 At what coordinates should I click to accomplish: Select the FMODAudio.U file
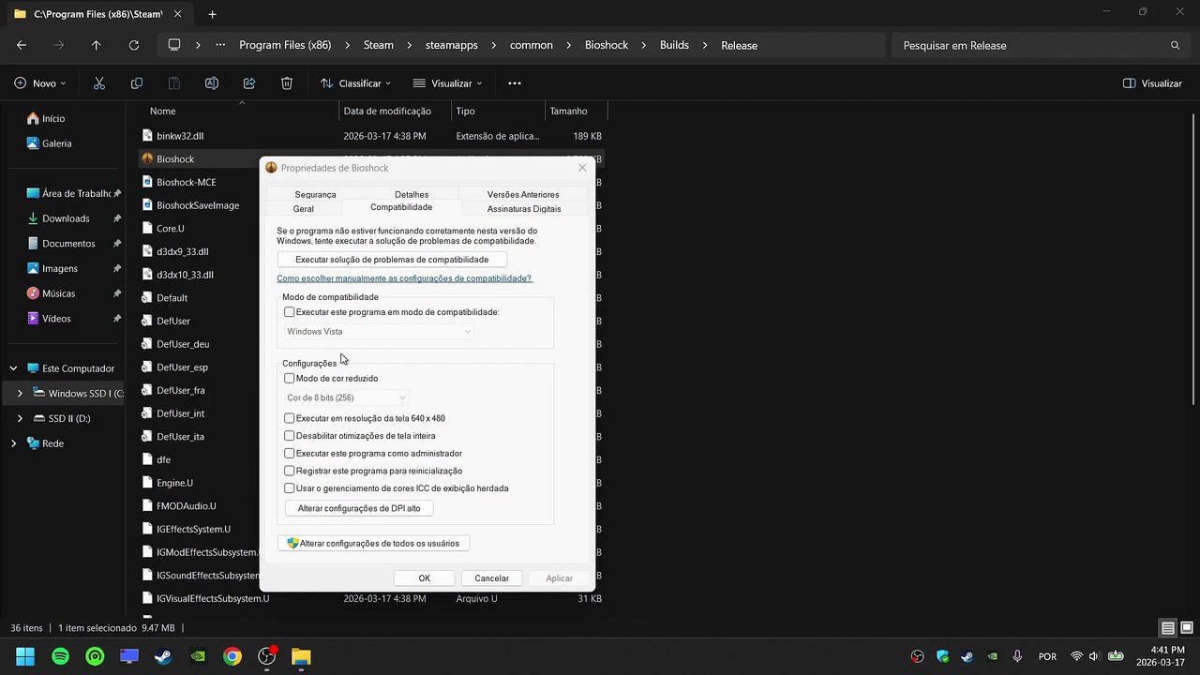(186, 506)
